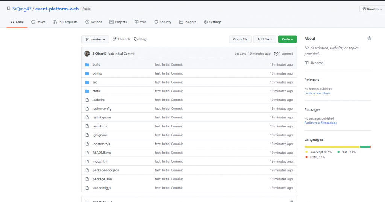Open the Projects tab
This screenshot has height=202, width=385.
click(x=118, y=22)
